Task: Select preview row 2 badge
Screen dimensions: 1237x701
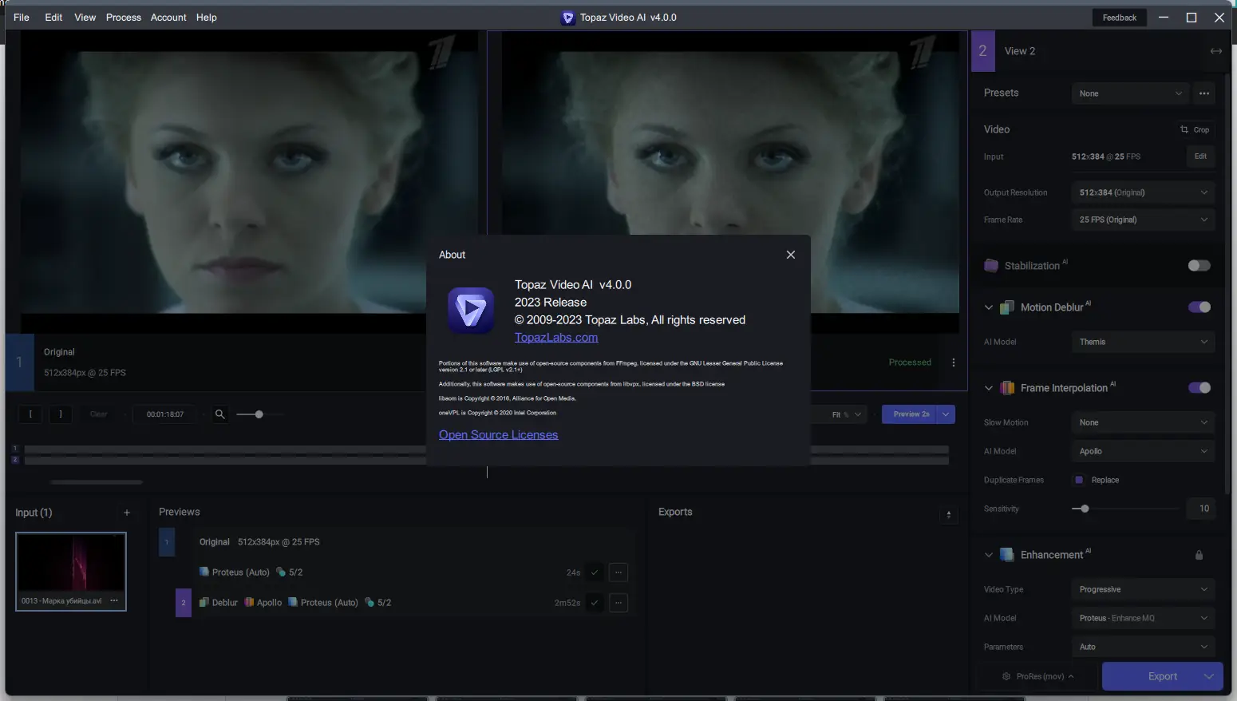Action: [184, 603]
